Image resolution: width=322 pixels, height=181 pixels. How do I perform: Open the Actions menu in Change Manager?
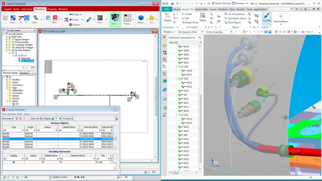12,114
